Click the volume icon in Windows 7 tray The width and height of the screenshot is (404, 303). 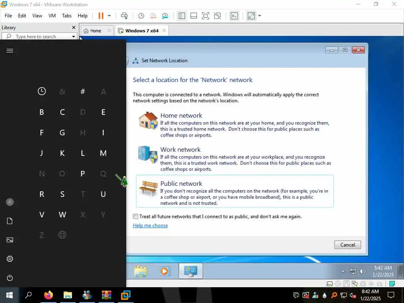point(362,271)
